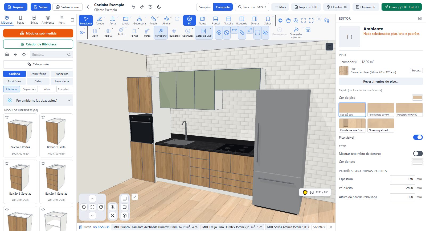This screenshot has height=231, width=426.
Task: Open the Cor do teto color swatch
Action: 417,161
